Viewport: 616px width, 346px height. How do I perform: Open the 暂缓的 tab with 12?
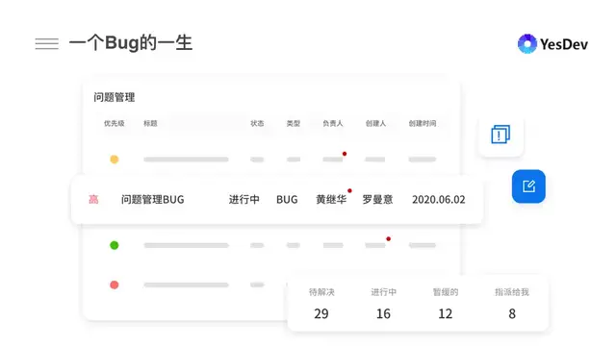pyautogui.click(x=446, y=304)
